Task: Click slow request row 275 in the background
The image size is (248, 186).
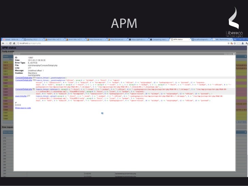Action: point(8,138)
